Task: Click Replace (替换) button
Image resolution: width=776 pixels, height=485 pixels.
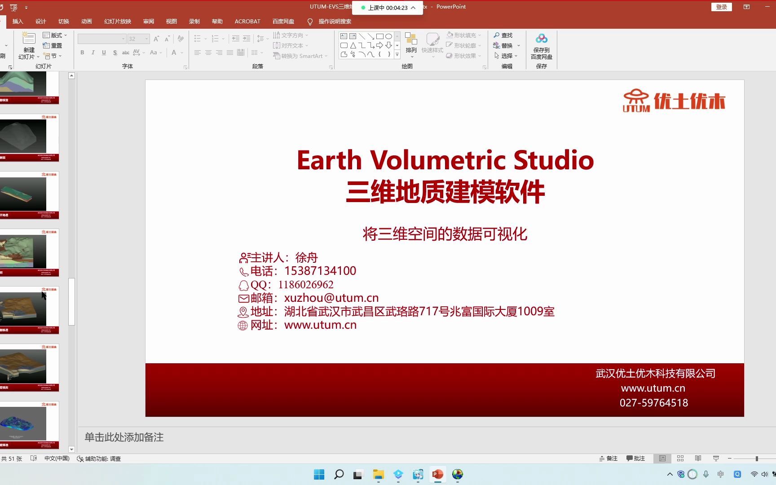Action: pos(503,45)
